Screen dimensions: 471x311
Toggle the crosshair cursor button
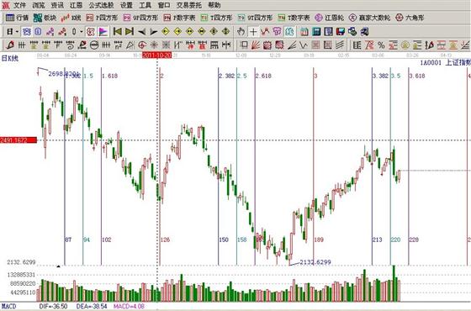[x=253, y=32]
